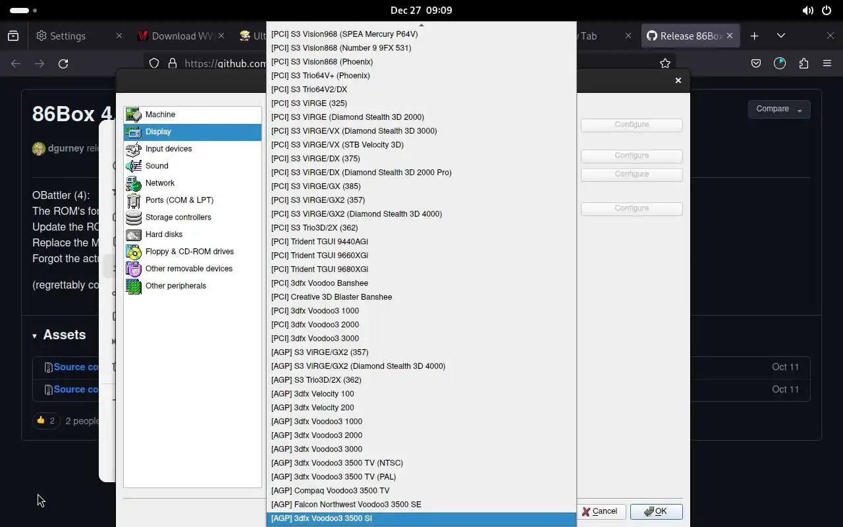
Task: Click the topmost Configure button
Action: point(632,125)
